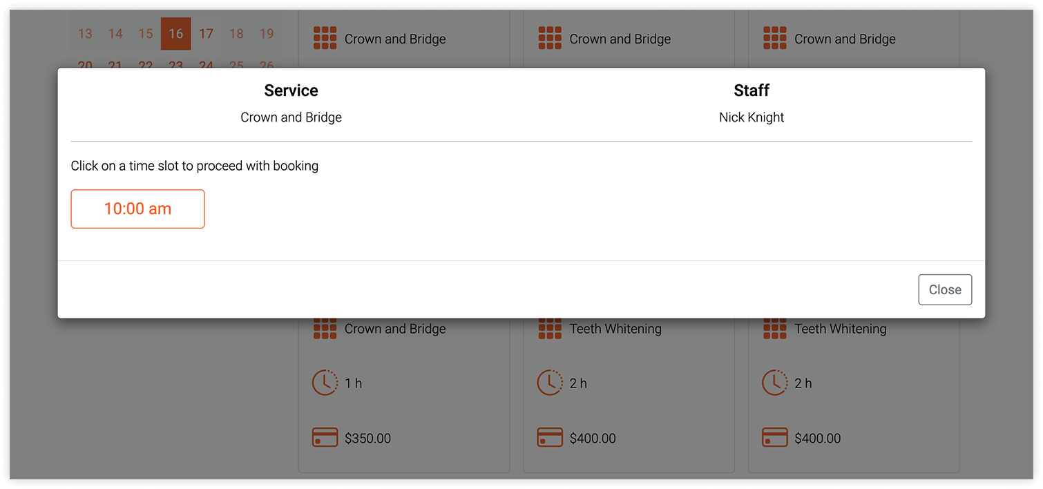Click the 1 h duration text
The image size is (1043, 489).
(x=354, y=383)
